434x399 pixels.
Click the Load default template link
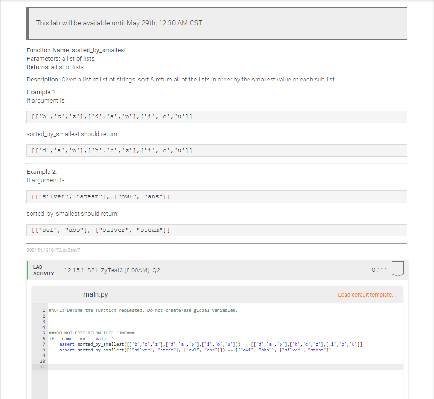pyautogui.click(x=367, y=294)
